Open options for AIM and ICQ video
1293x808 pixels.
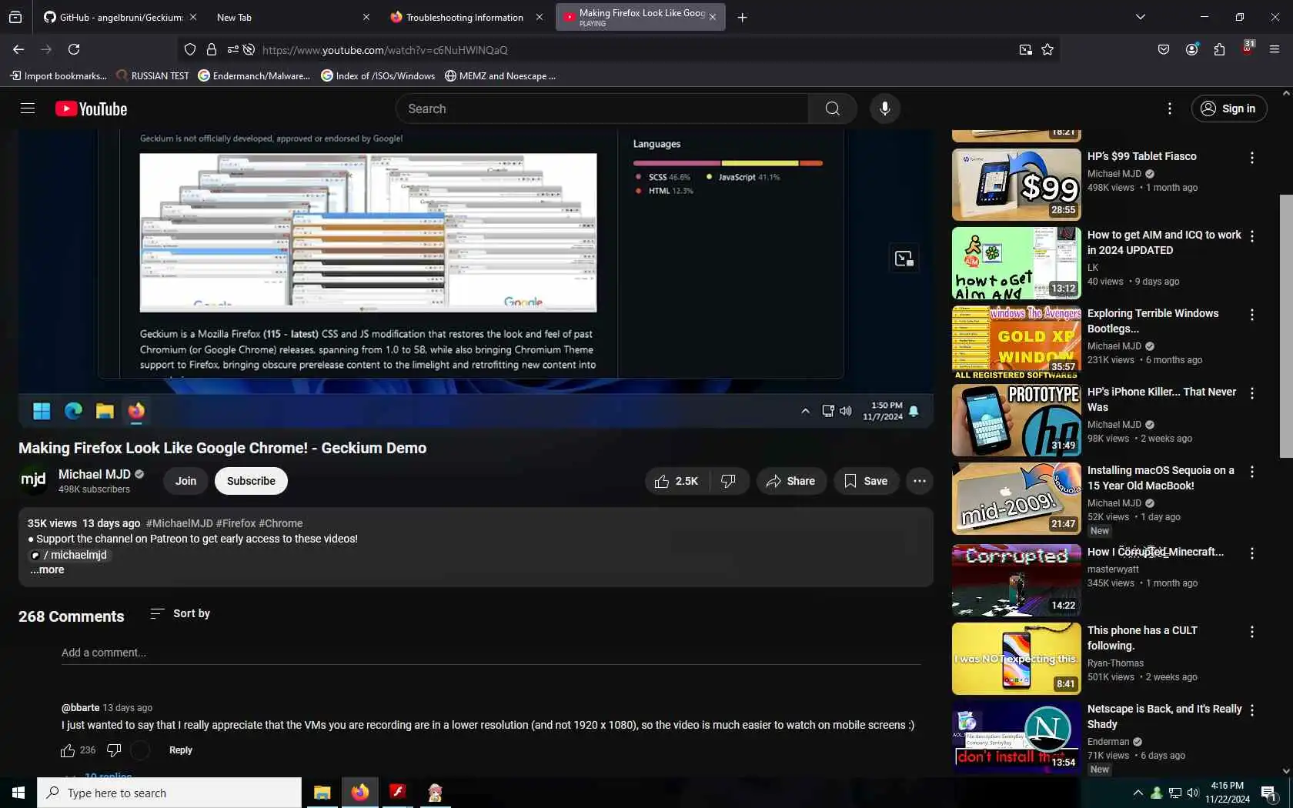[x=1251, y=236]
